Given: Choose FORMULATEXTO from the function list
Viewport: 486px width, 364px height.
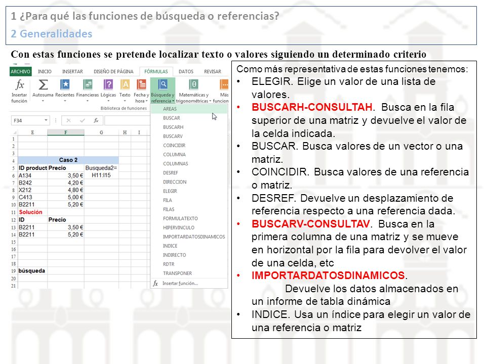Looking at the screenshot, I should click(189, 218).
